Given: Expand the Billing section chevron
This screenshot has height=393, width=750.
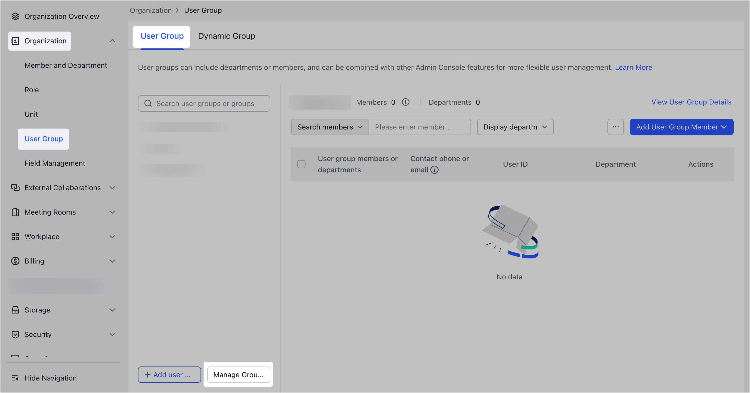Looking at the screenshot, I should (x=112, y=261).
